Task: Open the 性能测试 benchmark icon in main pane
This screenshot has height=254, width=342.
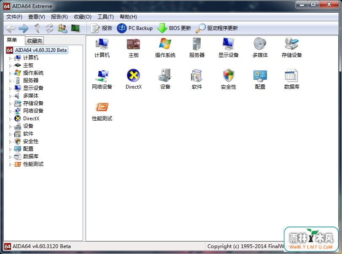Action: (102, 111)
